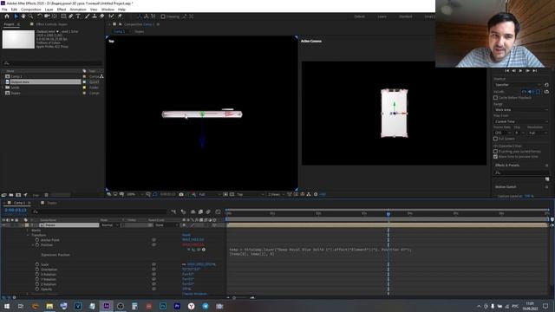Image resolution: width=555 pixels, height=312 pixels.
Task: Select the Type text tool
Action: [x=78, y=16]
